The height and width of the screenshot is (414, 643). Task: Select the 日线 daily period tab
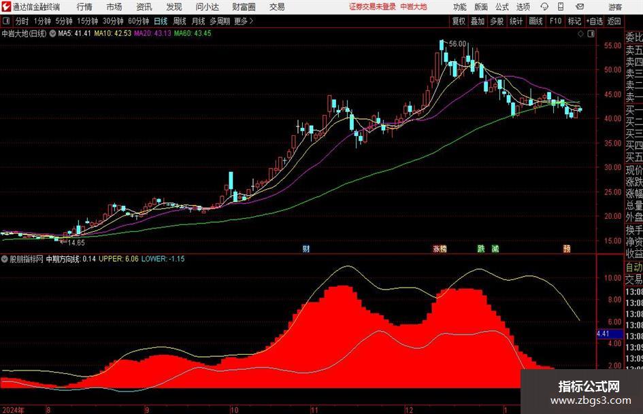point(161,21)
